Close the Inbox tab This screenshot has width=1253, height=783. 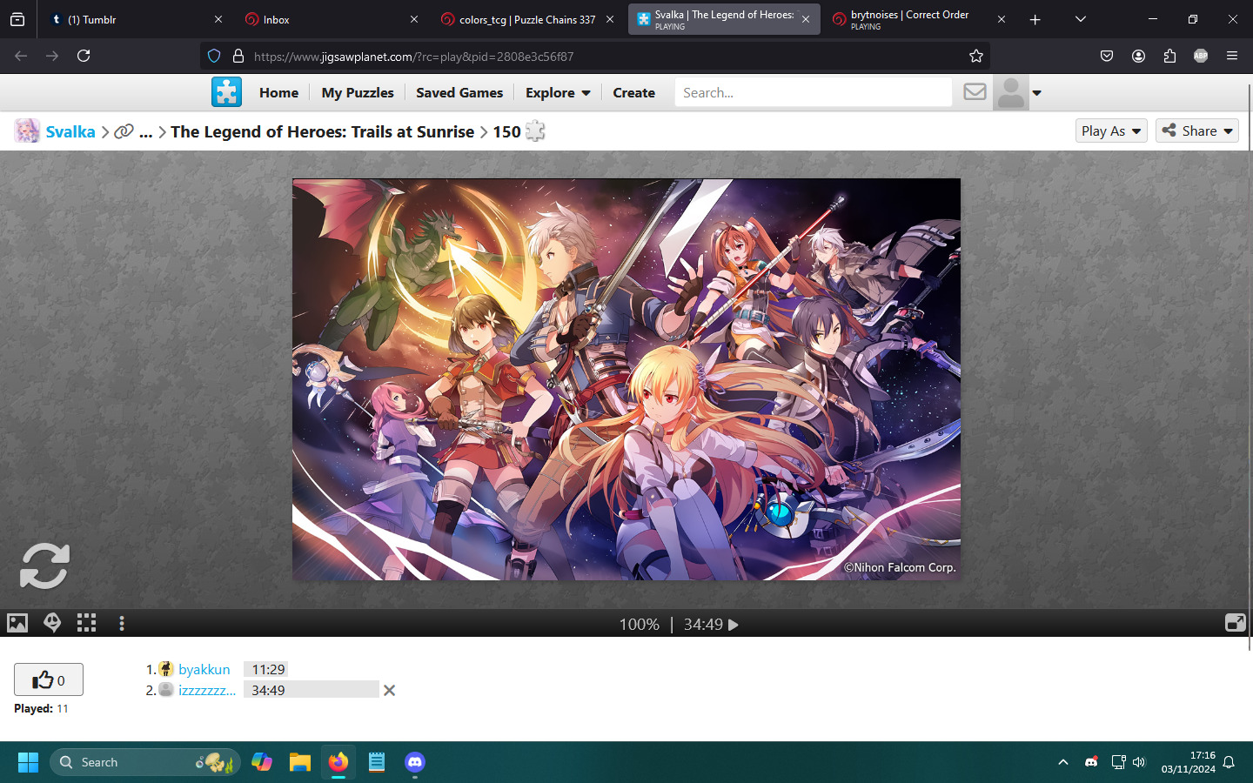[x=414, y=19]
